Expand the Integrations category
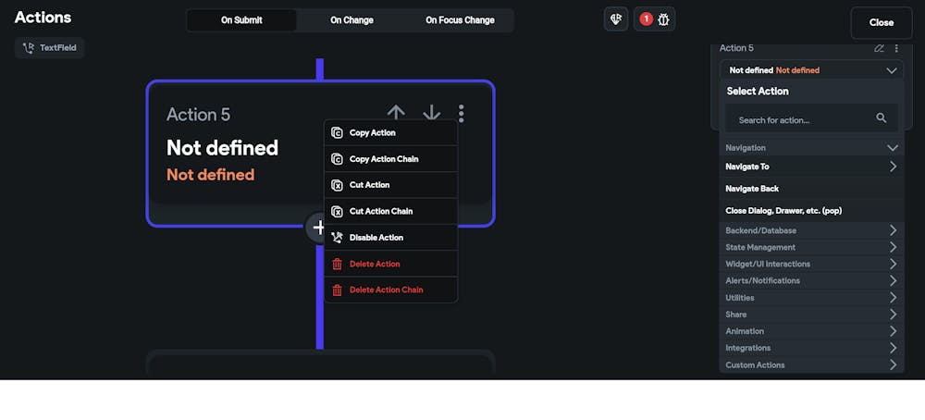The width and height of the screenshot is (925, 420). (812, 348)
